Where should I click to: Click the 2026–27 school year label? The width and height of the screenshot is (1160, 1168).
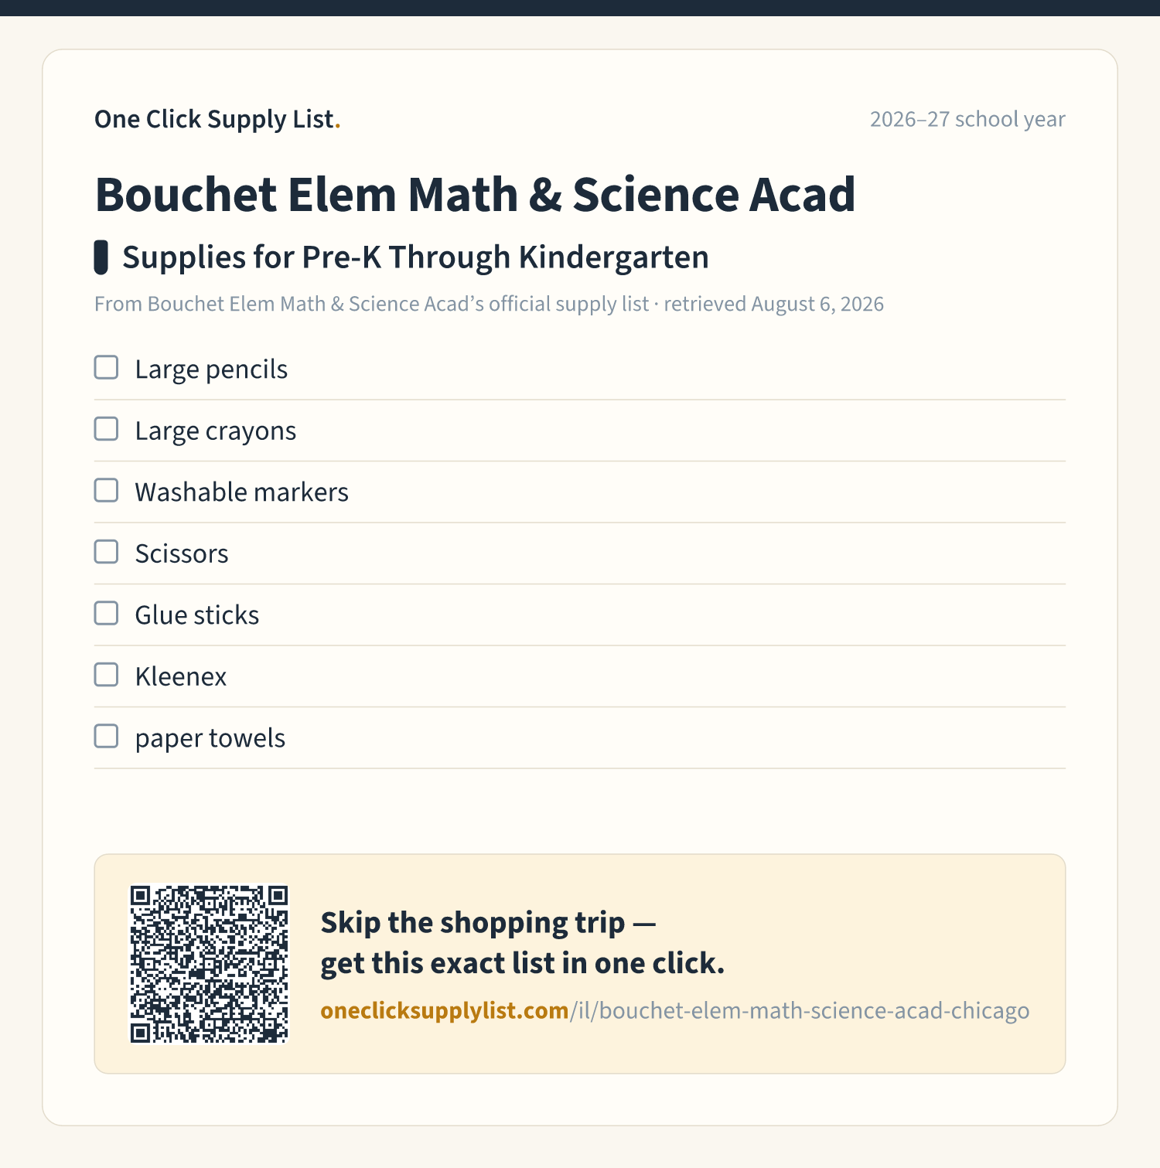[967, 119]
